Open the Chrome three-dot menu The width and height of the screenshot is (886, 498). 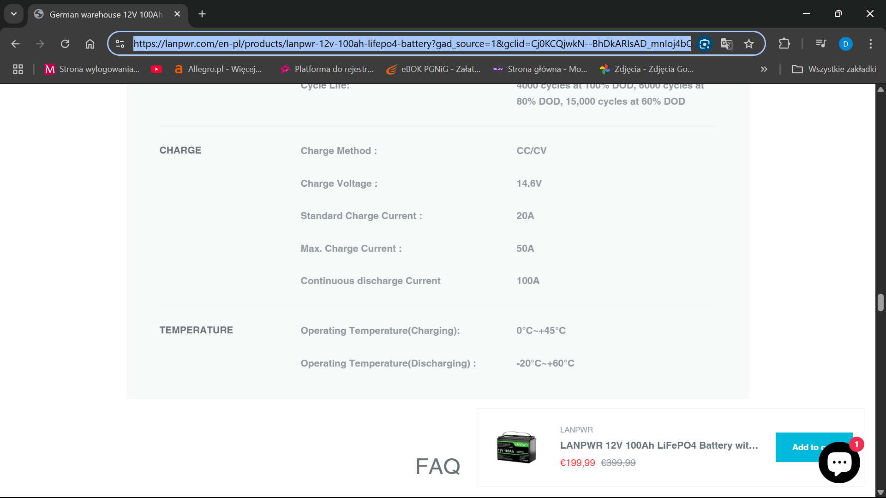pyautogui.click(x=871, y=44)
